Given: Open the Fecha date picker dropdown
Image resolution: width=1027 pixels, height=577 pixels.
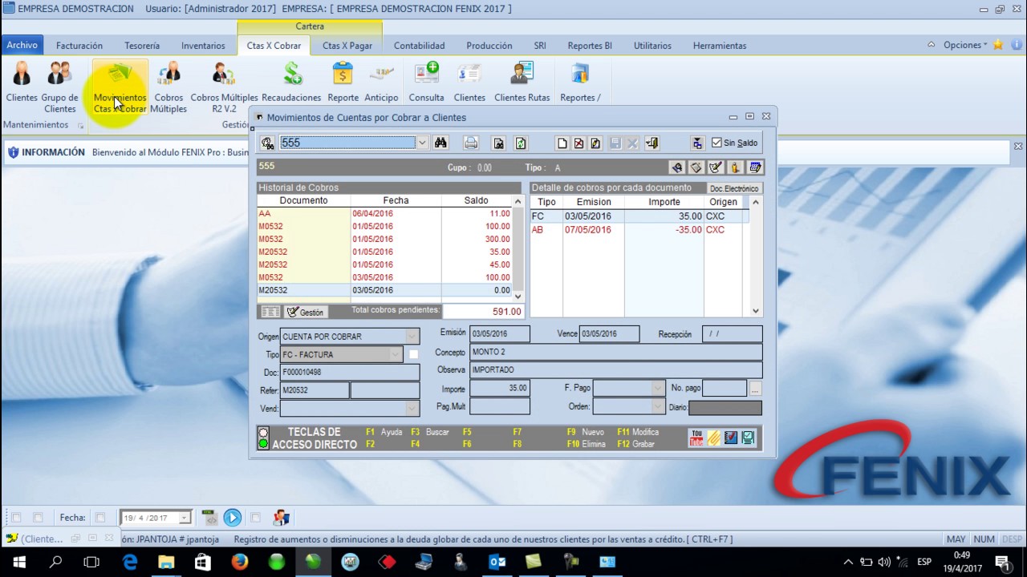Looking at the screenshot, I should [x=185, y=518].
